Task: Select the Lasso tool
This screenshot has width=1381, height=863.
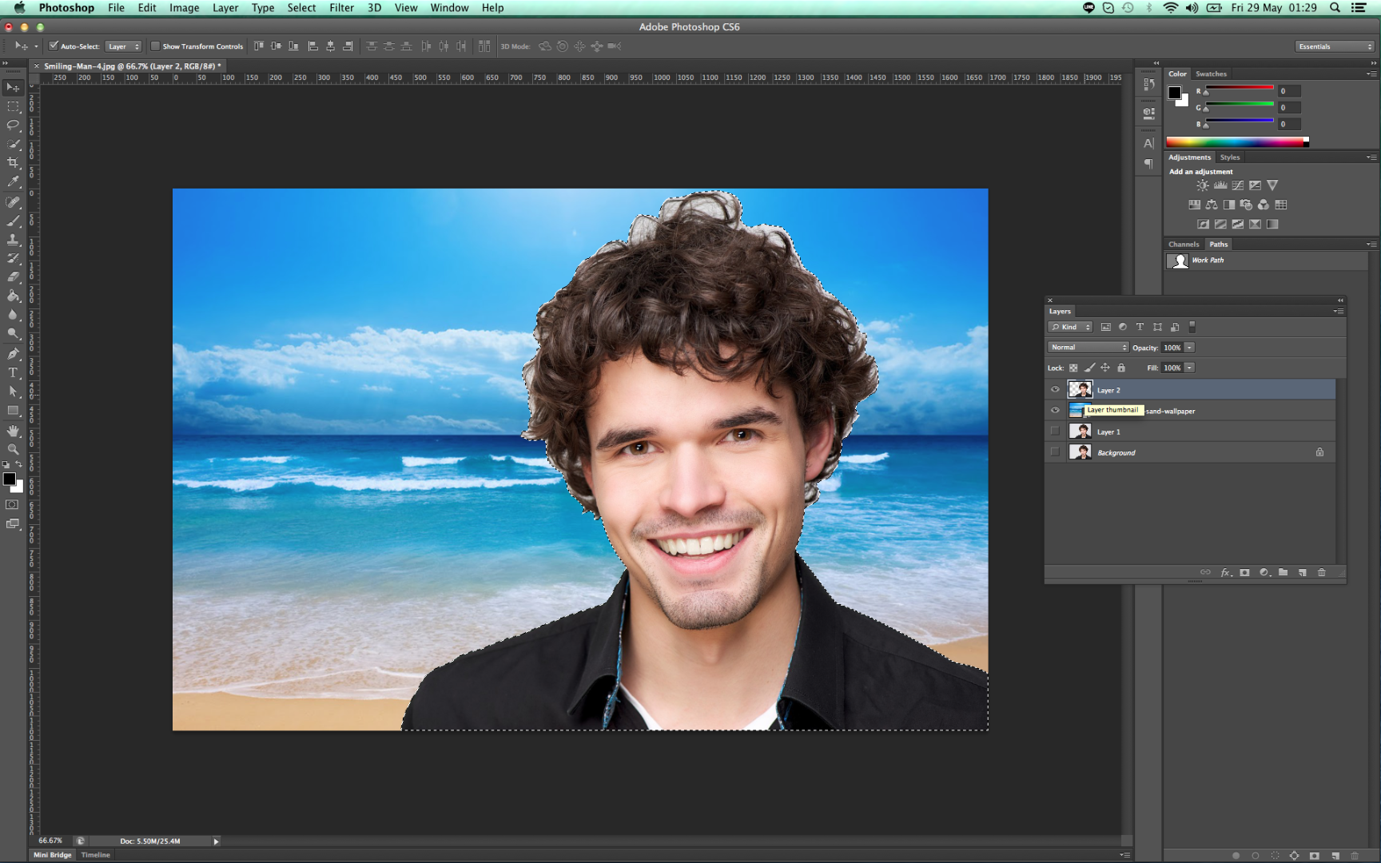Action: pos(13,125)
